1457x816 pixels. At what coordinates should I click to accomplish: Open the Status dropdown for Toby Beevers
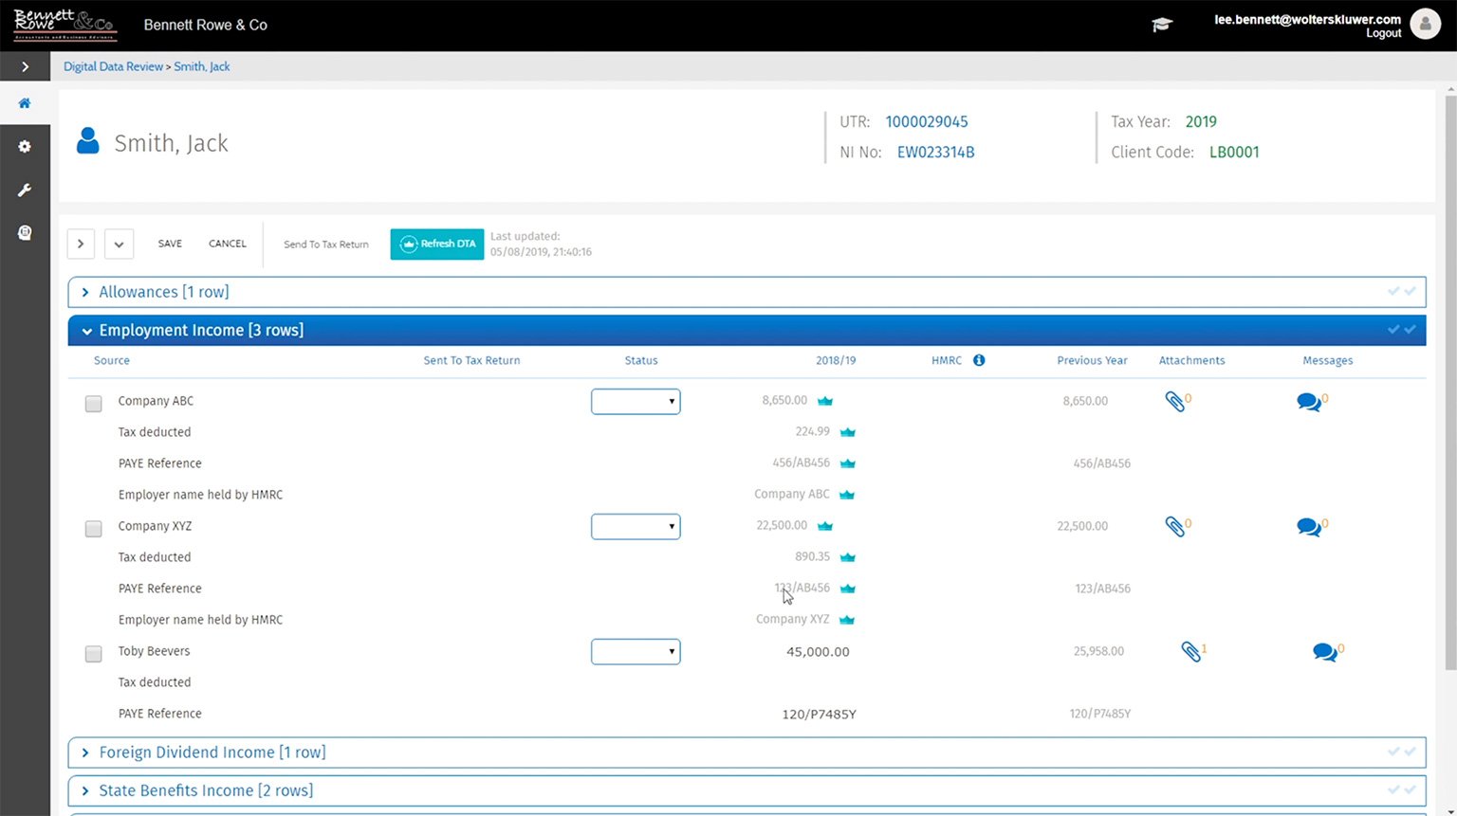coord(636,651)
